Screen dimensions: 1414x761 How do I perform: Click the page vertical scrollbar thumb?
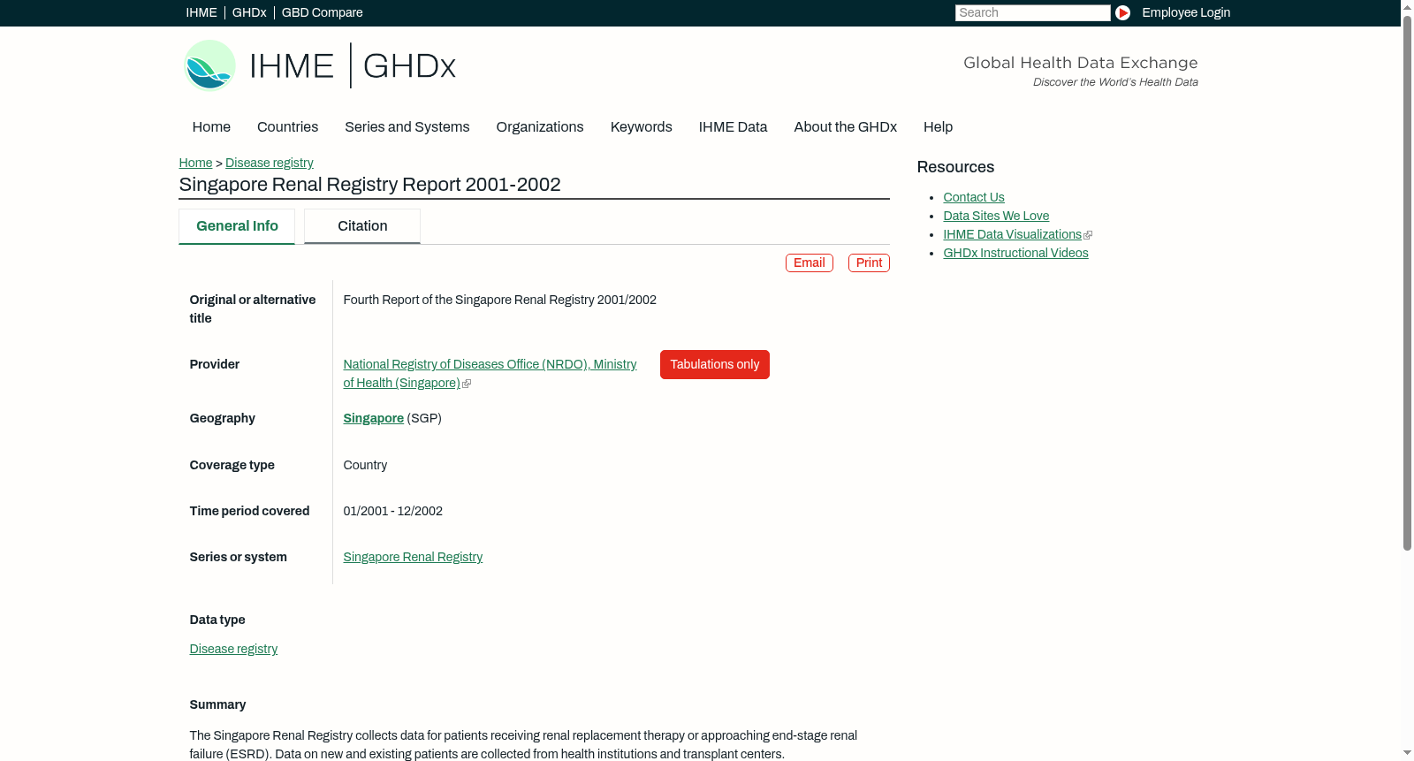1407,283
